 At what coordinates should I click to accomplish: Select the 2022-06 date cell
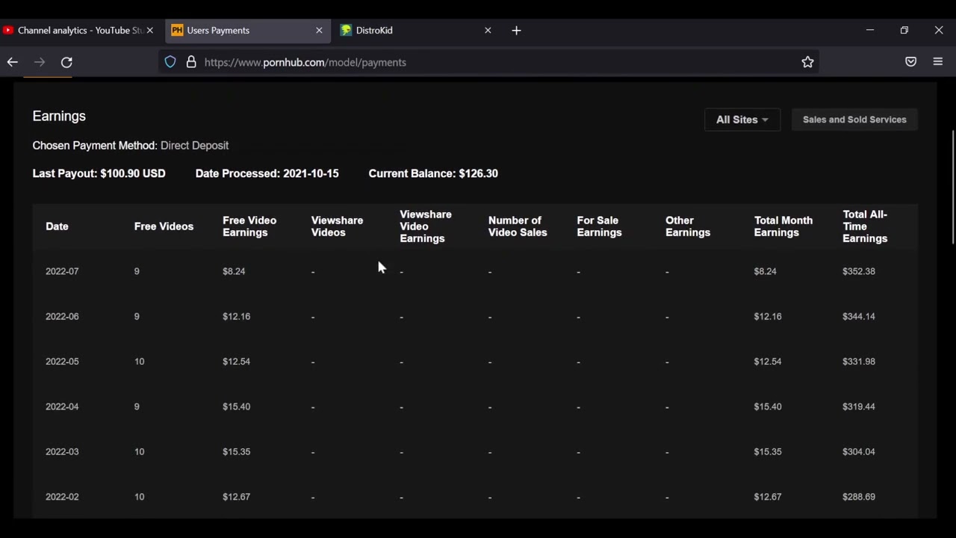[x=62, y=316]
